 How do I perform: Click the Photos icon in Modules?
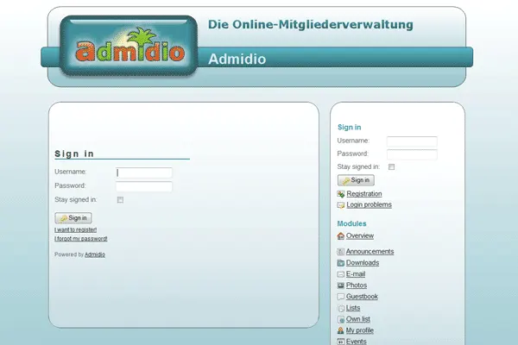click(x=341, y=285)
